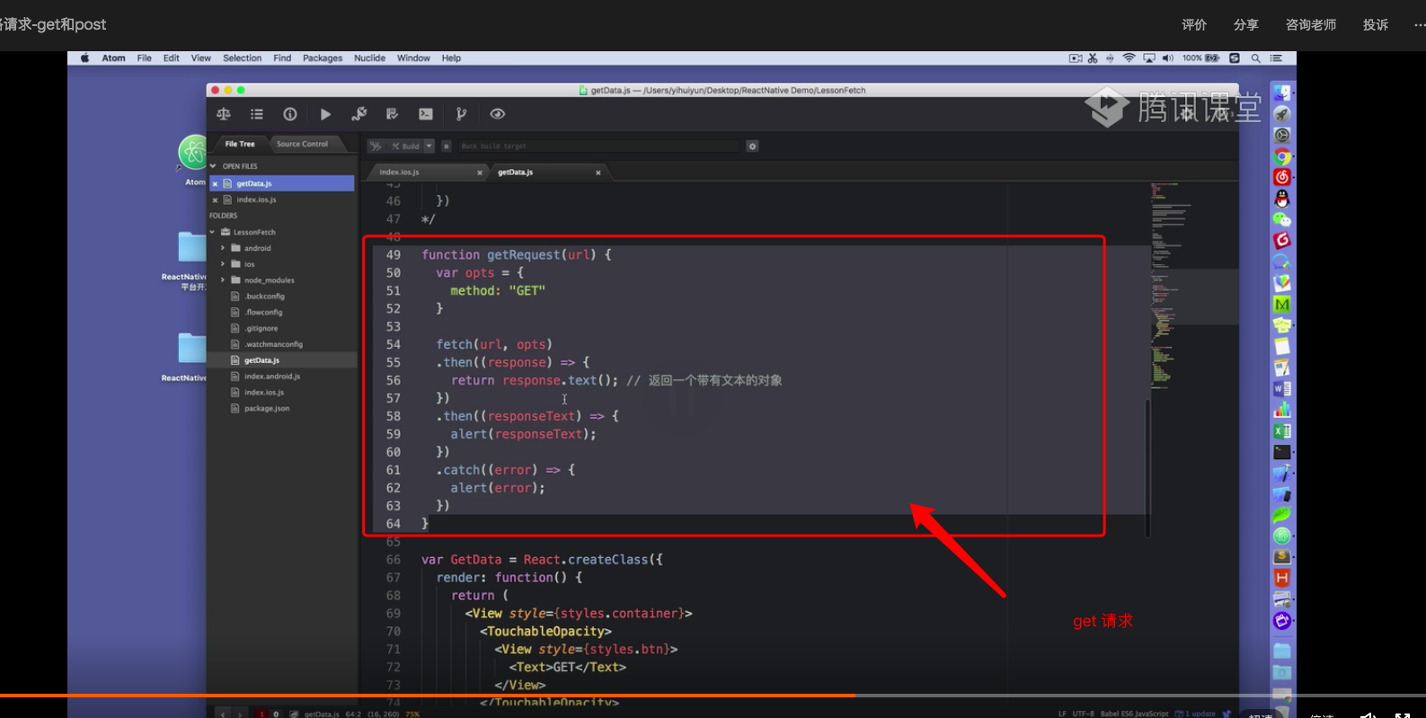Viewport: 1426px width, 718px height.
Task: Focus the Buck build target field
Action: pyautogui.click(x=598, y=146)
